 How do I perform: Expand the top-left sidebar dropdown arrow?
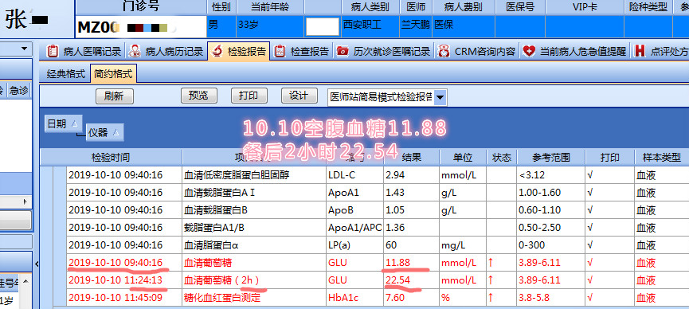[x=24, y=49]
